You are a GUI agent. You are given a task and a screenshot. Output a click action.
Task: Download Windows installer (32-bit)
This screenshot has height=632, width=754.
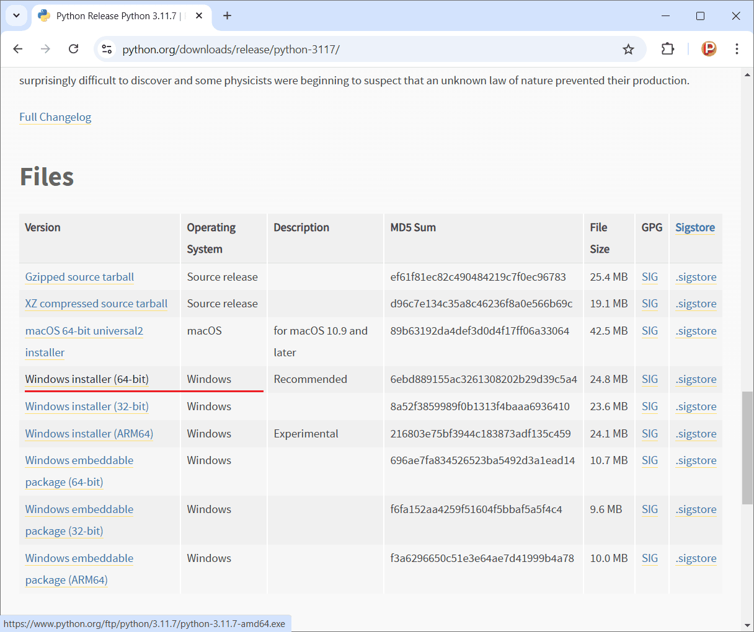(x=87, y=406)
